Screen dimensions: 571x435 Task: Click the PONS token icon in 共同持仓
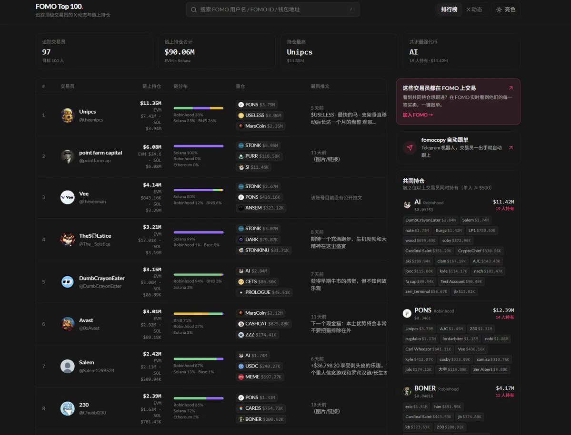point(407,313)
